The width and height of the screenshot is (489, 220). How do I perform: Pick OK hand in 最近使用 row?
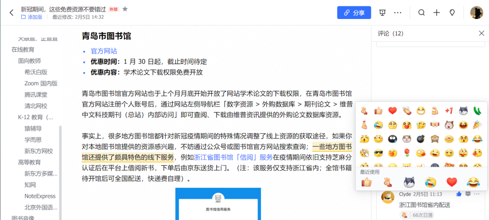[x=388, y=182]
